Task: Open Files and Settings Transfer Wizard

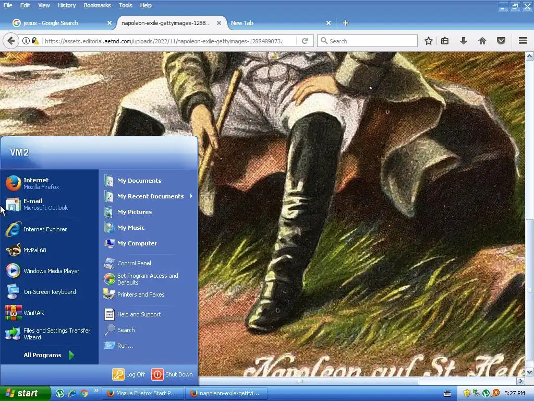Action: tap(50, 334)
